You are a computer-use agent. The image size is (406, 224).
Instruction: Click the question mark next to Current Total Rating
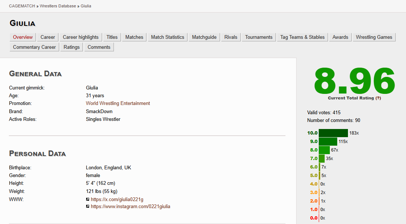point(378,98)
